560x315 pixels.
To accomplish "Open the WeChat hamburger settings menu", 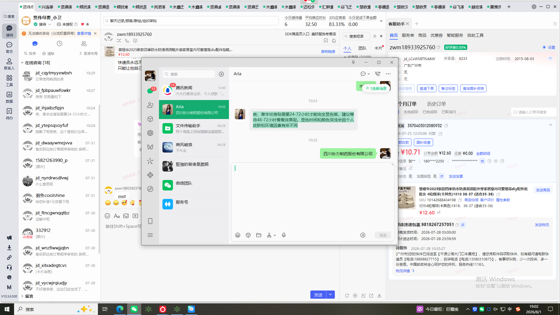I will coord(150,235).
